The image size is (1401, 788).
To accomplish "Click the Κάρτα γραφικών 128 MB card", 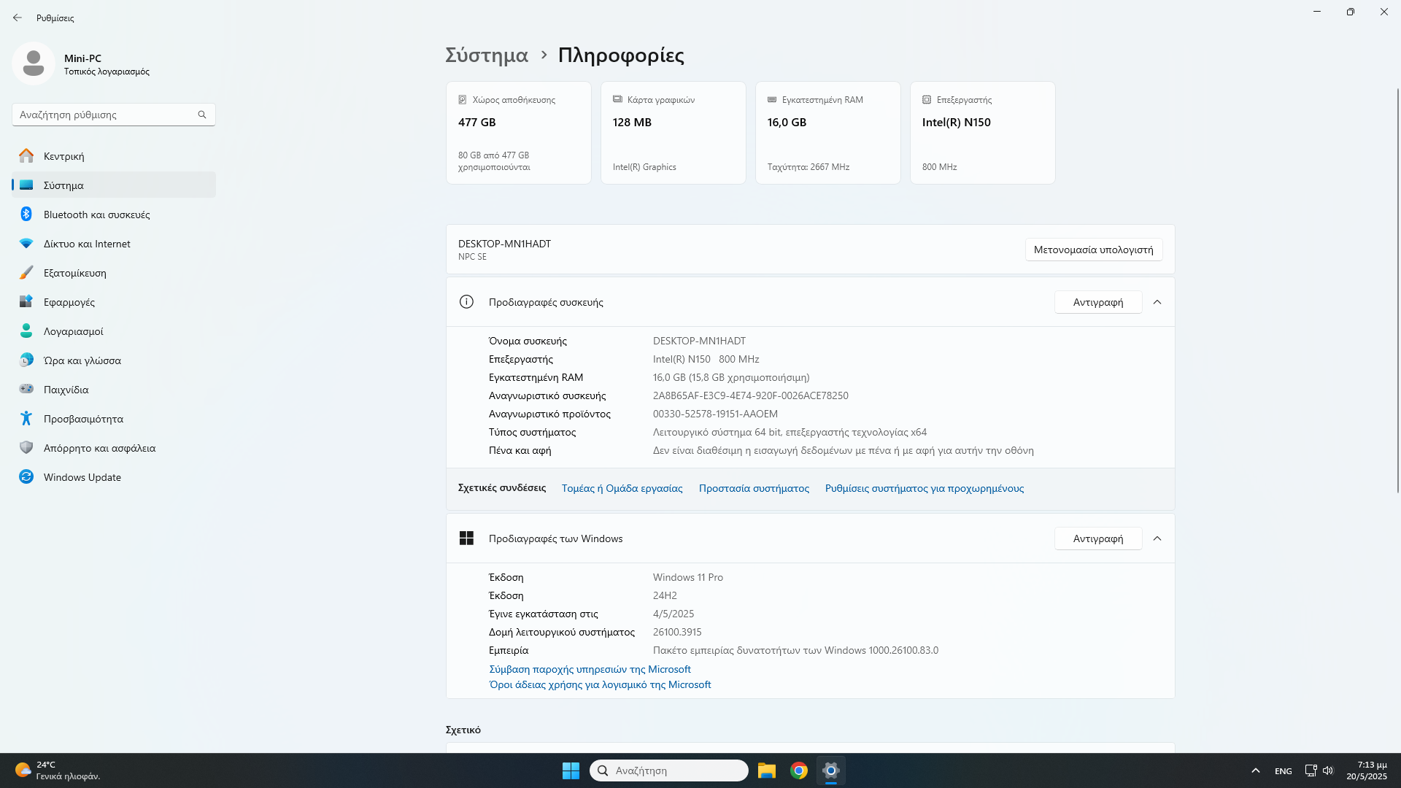I will pos(674,133).
